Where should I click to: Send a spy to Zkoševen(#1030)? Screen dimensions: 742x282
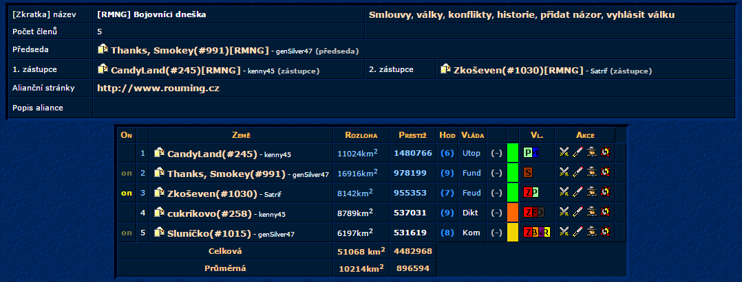[591, 192]
